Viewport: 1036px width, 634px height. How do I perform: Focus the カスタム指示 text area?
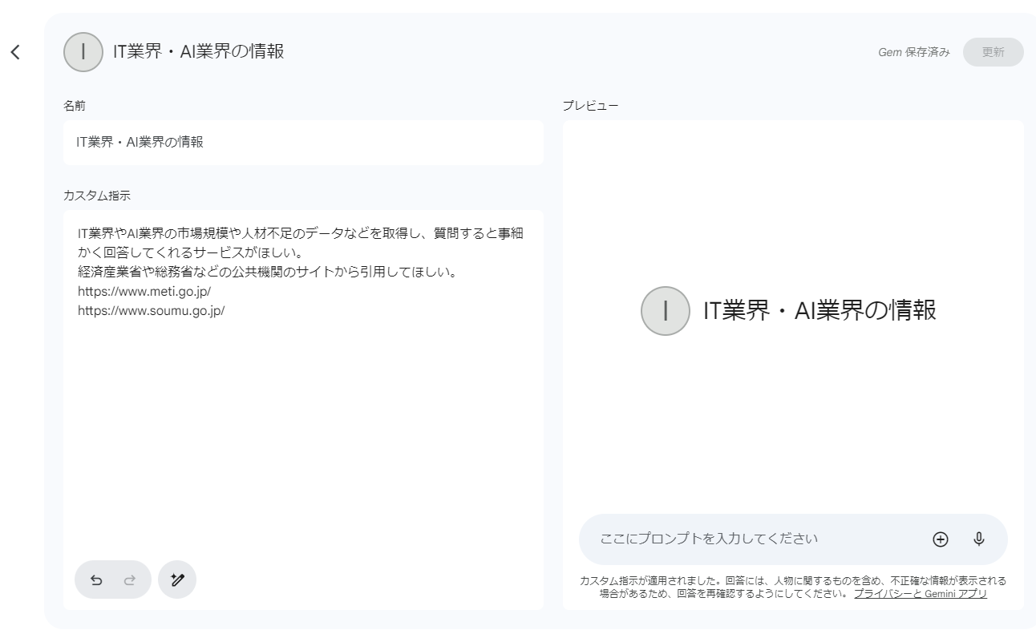point(303,417)
